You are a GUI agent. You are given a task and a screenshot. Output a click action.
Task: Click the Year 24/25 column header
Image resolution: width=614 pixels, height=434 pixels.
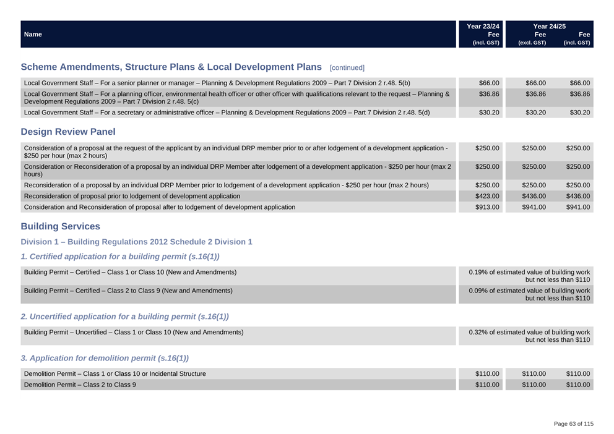pyautogui.click(x=549, y=27)
